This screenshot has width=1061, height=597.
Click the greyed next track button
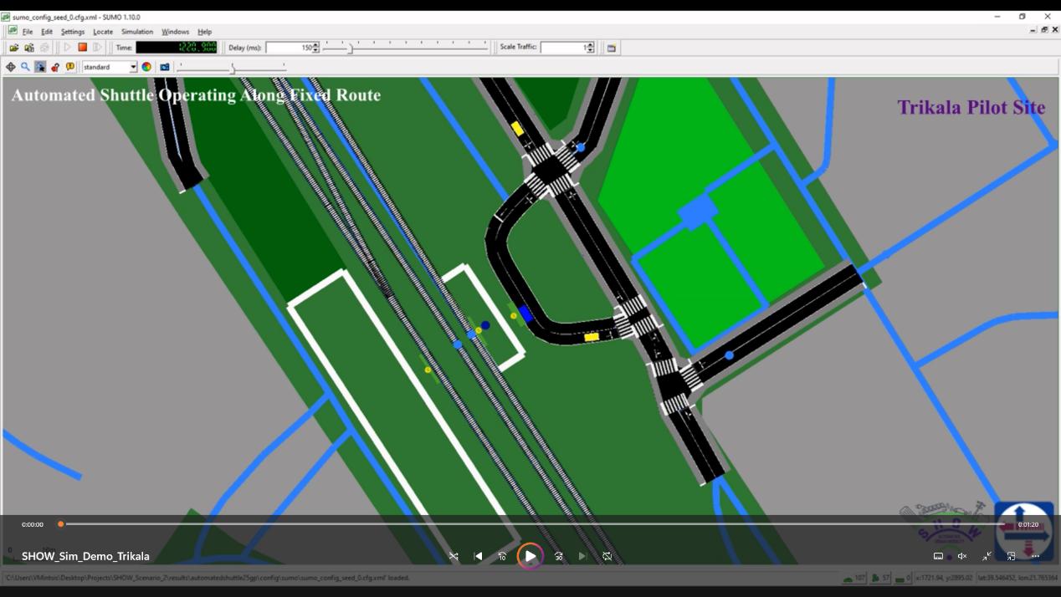(582, 556)
